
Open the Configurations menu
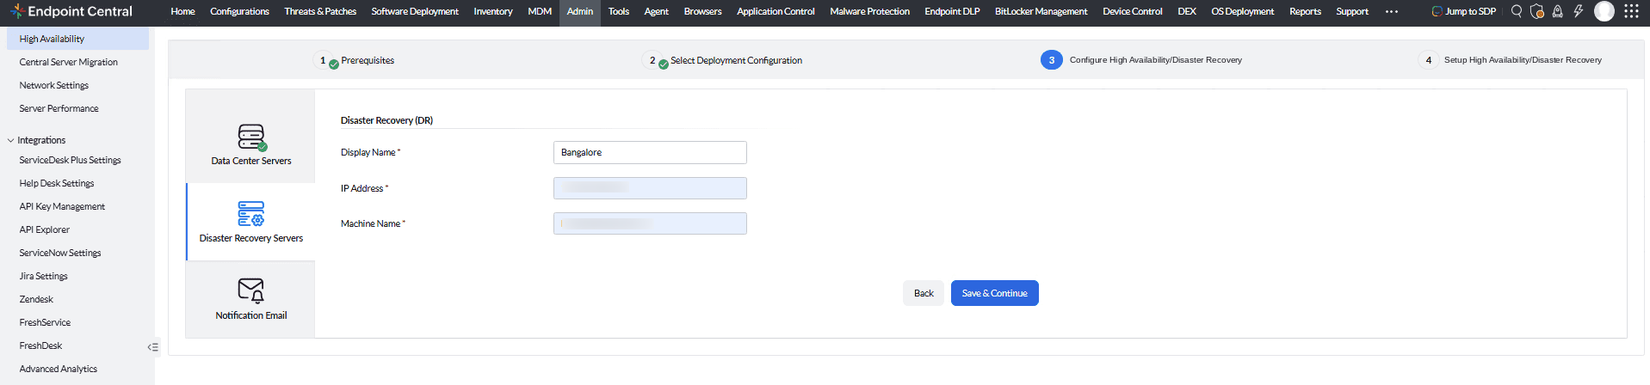click(x=239, y=11)
